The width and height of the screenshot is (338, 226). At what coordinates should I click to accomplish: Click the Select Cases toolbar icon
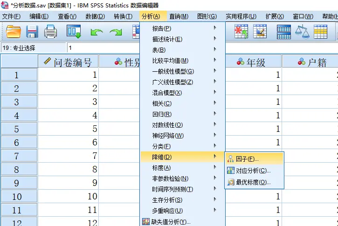pos(320,32)
